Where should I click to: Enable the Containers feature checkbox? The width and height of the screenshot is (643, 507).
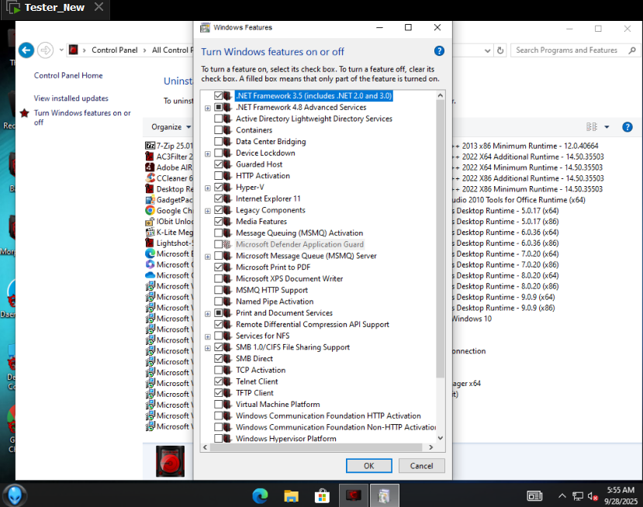click(219, 130)
